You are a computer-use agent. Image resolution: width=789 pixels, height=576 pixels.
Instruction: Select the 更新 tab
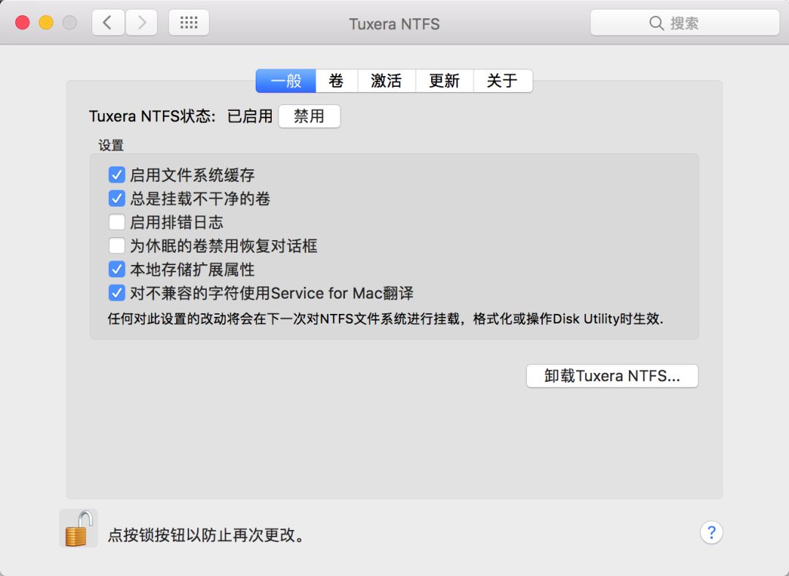tap(444, 80)
